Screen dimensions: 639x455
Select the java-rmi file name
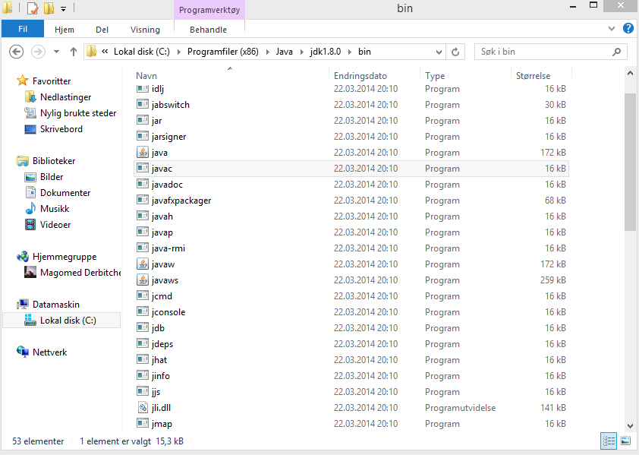coord(168,248)
